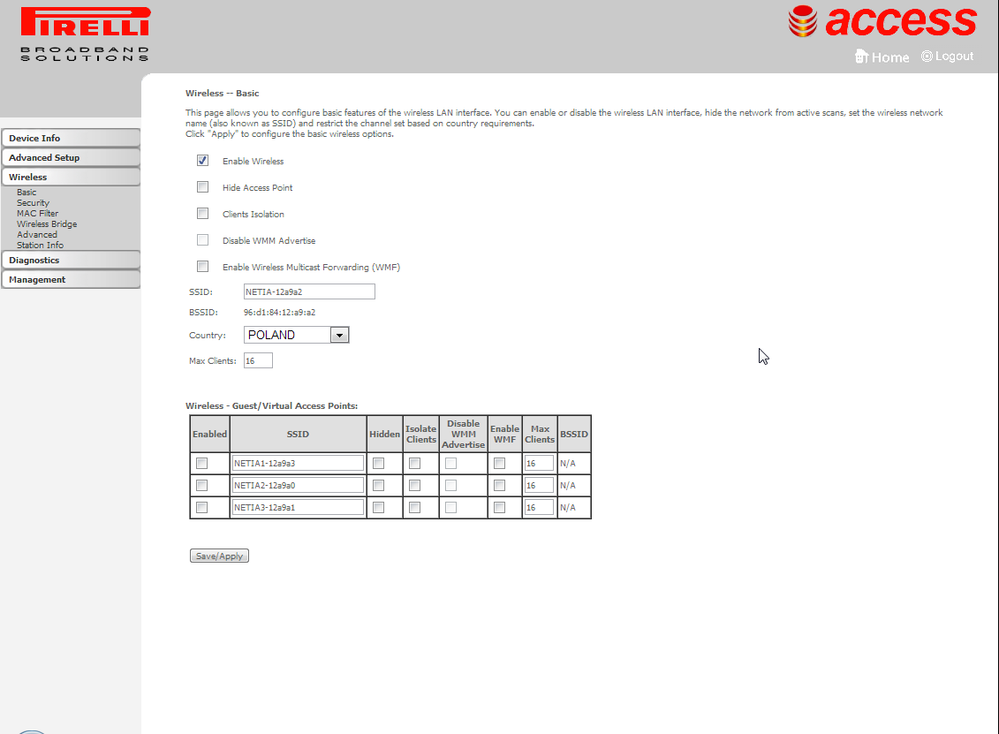
Task: Open the Station Info page
Action: click(40, 246)
